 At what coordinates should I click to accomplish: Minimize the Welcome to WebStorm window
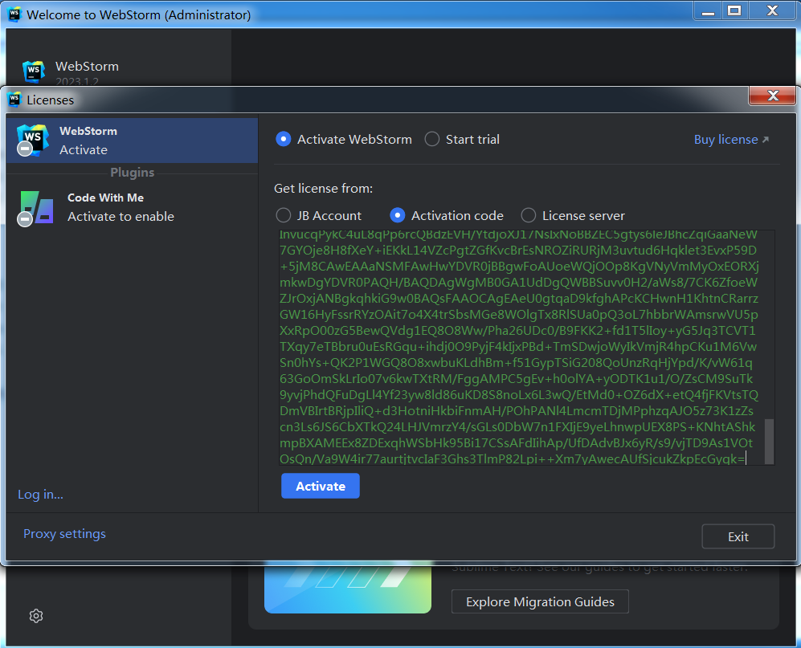708,10
